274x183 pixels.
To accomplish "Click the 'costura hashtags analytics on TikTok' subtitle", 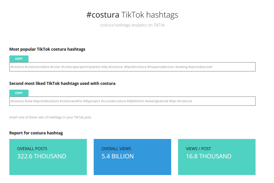I will click(132, 25).
